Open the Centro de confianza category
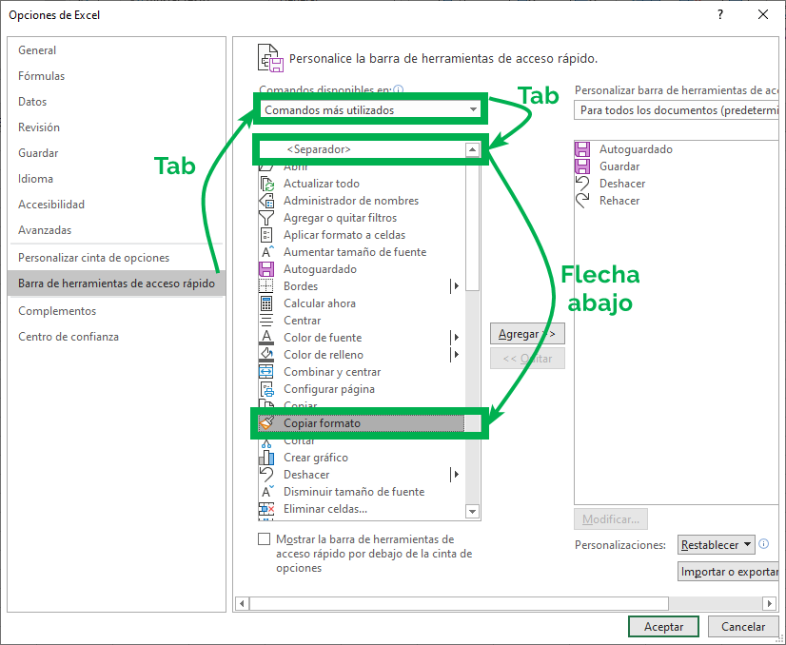 click(x=116, y=336)
